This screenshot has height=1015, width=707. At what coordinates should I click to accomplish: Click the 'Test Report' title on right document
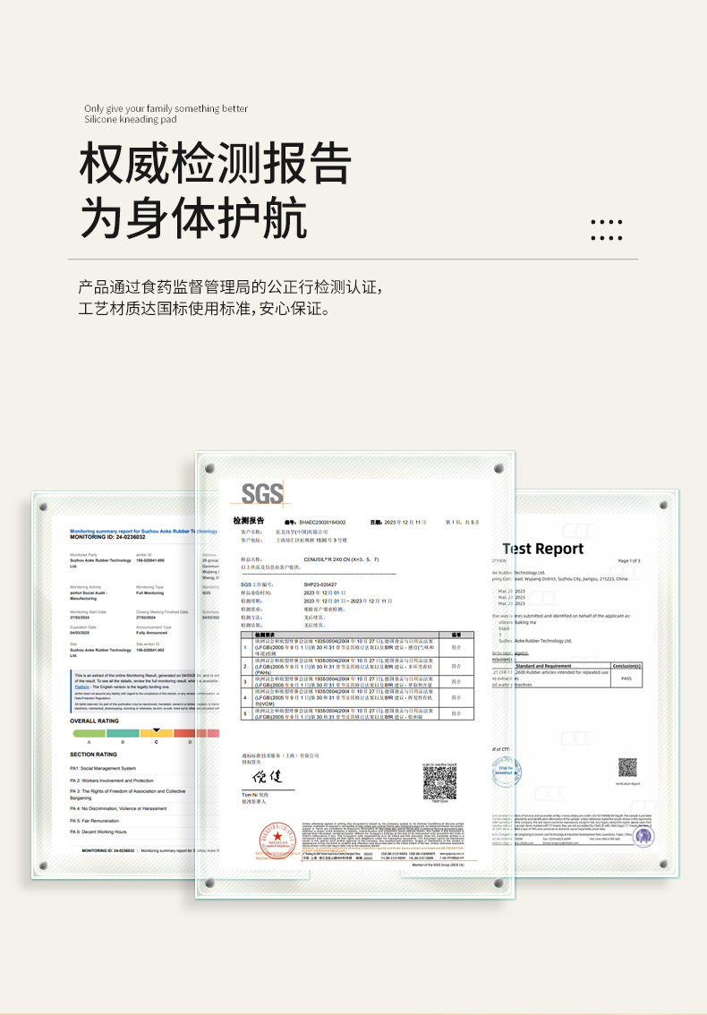point(542,549)
